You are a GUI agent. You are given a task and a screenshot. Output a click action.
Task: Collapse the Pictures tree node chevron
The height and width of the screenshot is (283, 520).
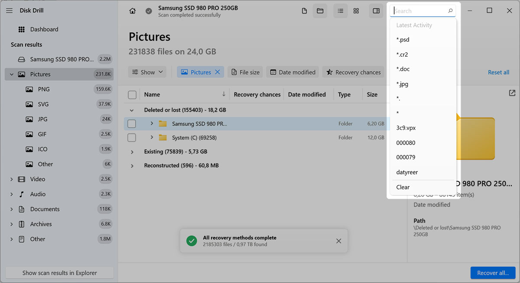pyautogui.click(x=11, y=74)
